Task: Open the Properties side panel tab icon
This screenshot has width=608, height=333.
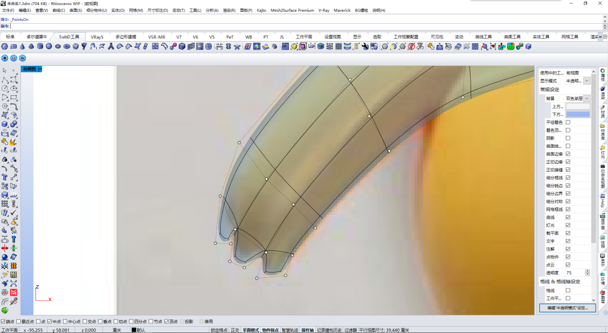Action: pos(602,74)
